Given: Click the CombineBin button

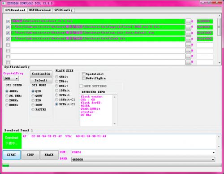Looking at the screenshot, I should (41, 74).
